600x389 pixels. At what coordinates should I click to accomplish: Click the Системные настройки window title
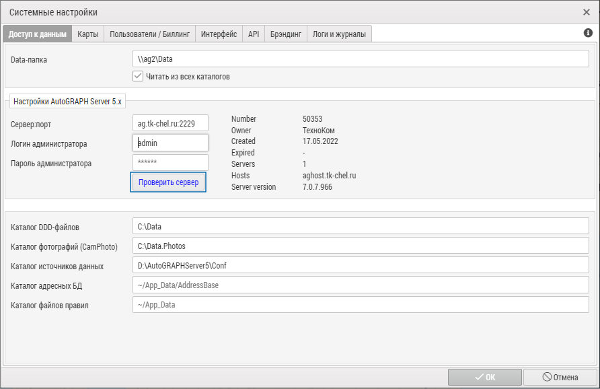pyautogui.click(x=53, y=12)
